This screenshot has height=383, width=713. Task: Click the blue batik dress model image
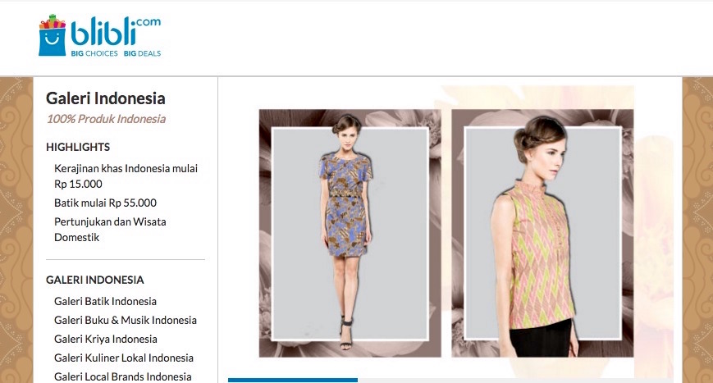click(350, 233)
